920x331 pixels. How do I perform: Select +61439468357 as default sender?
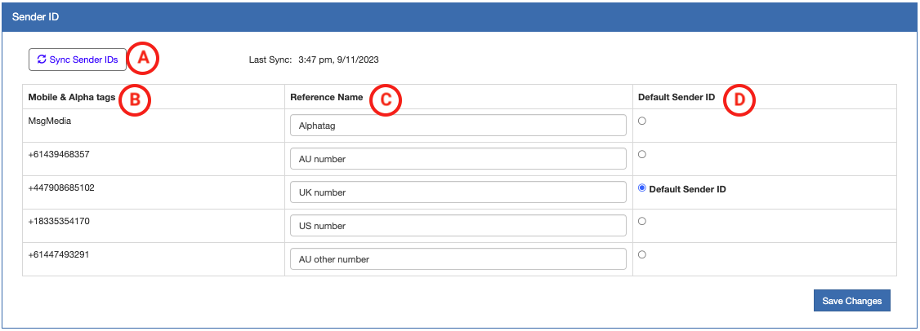pos(642,154)
